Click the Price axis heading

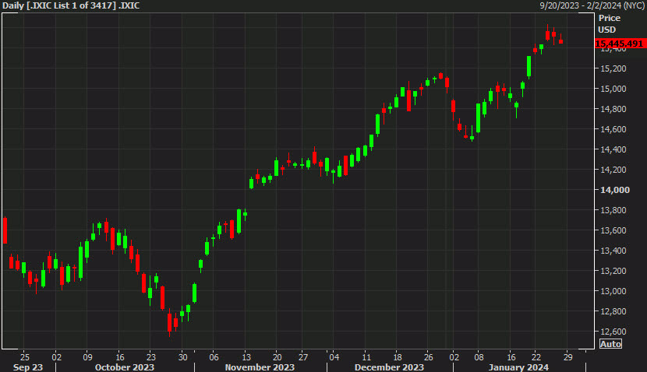pyautogui.click(x=610, y=18)
